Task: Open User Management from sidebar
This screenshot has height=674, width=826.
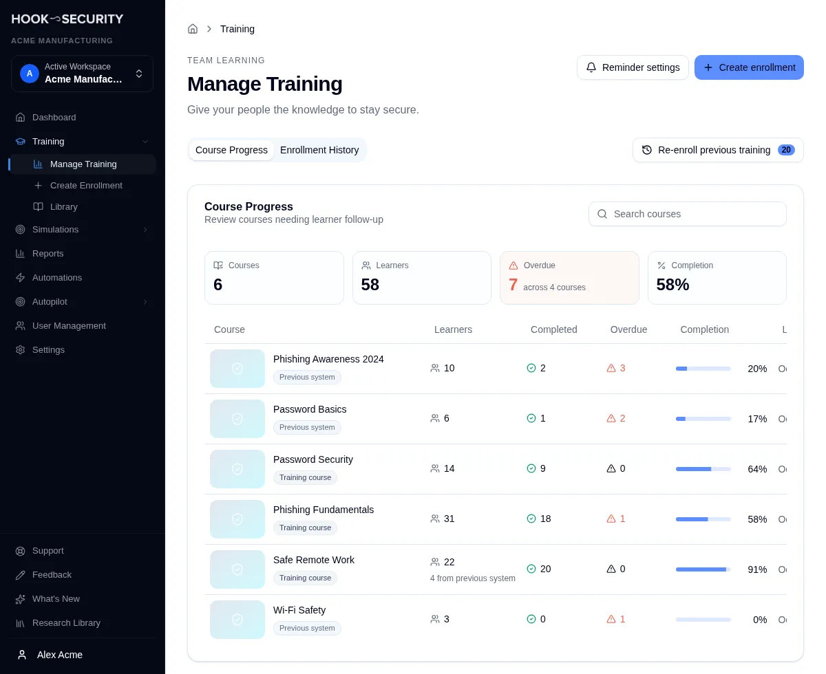Action: [x=82, y=326]
